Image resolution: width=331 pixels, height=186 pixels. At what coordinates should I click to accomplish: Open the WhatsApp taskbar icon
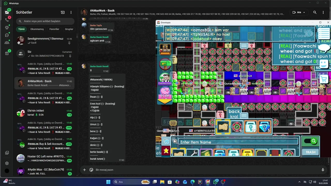click(x=215, y=182)
